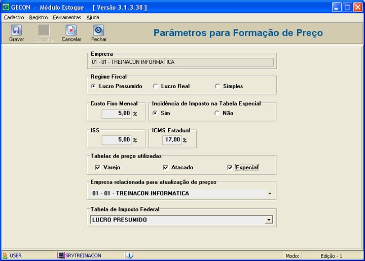Click the Empresa field showing TREINACON INFORMATICA
The height and width of the screenshot is (261, 365).
pos(182,62)
